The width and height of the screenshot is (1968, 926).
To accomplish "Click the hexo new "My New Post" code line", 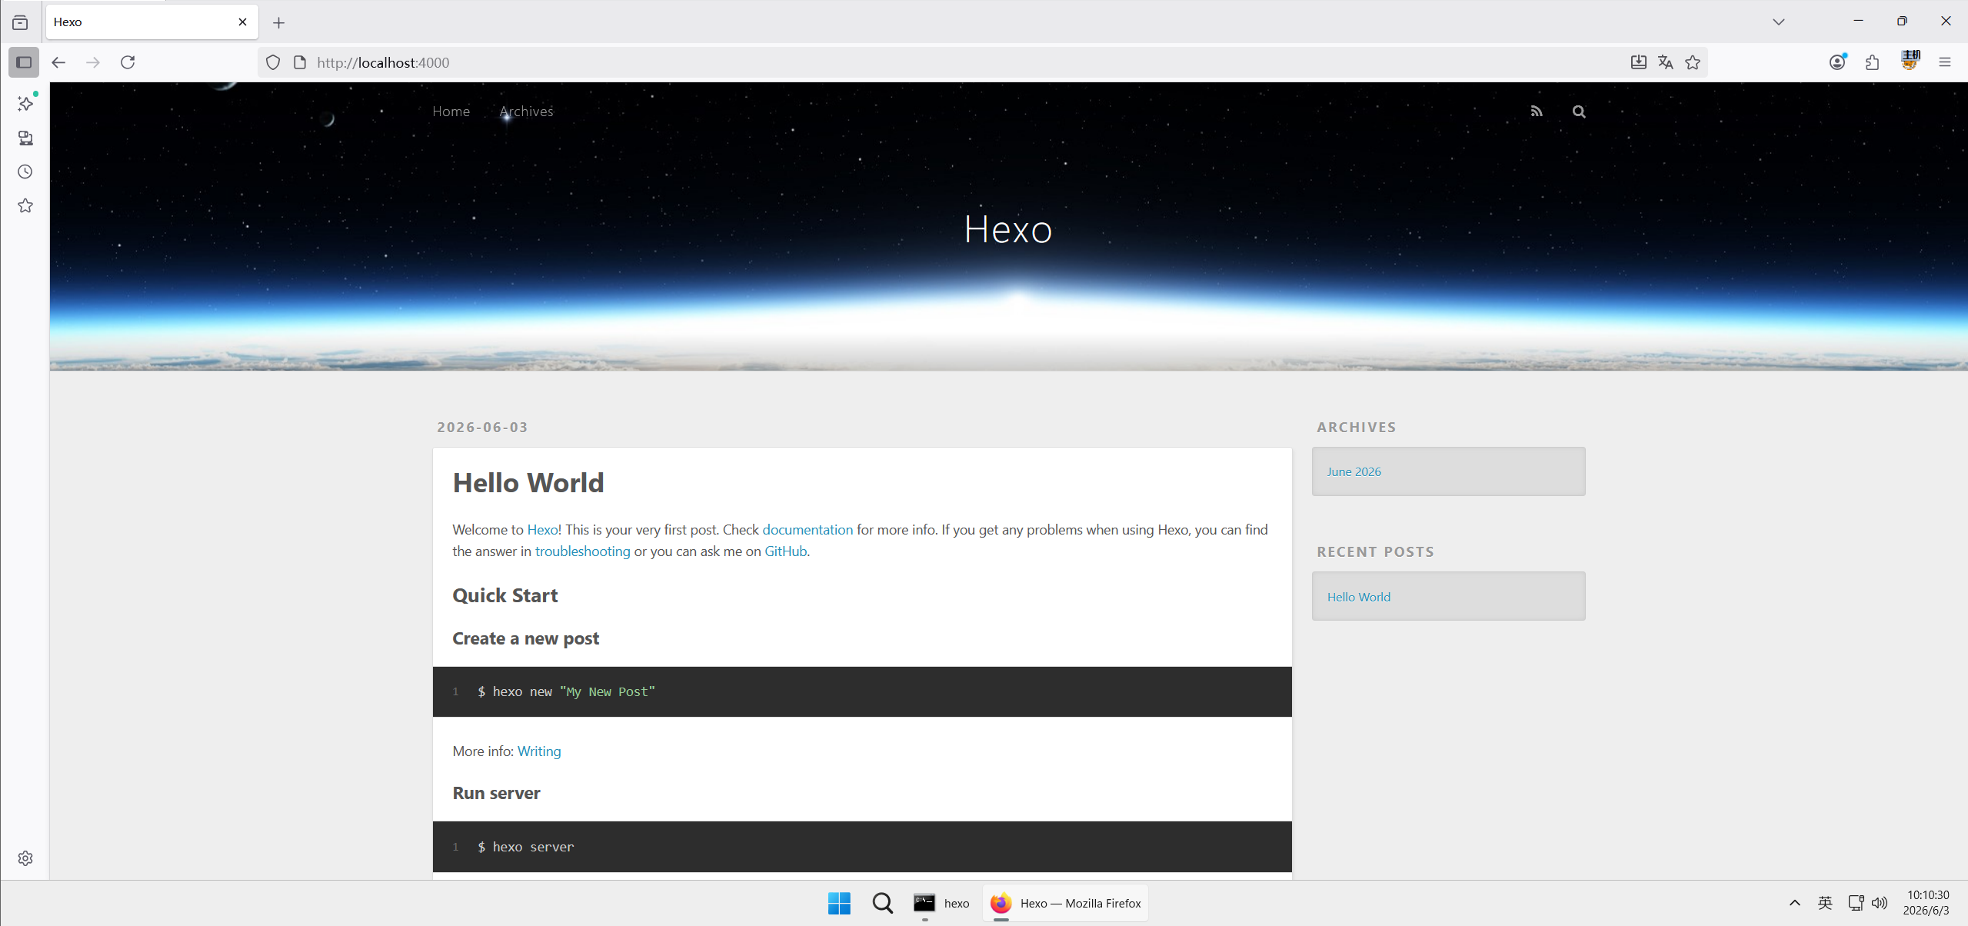I will point(566,691).
